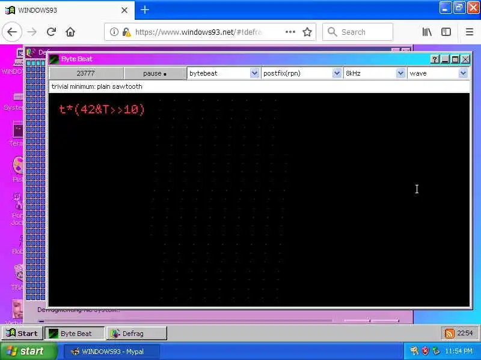Reload the page with the refresh icon
This screenshot has width=481, height=360.
click(51, 32)
